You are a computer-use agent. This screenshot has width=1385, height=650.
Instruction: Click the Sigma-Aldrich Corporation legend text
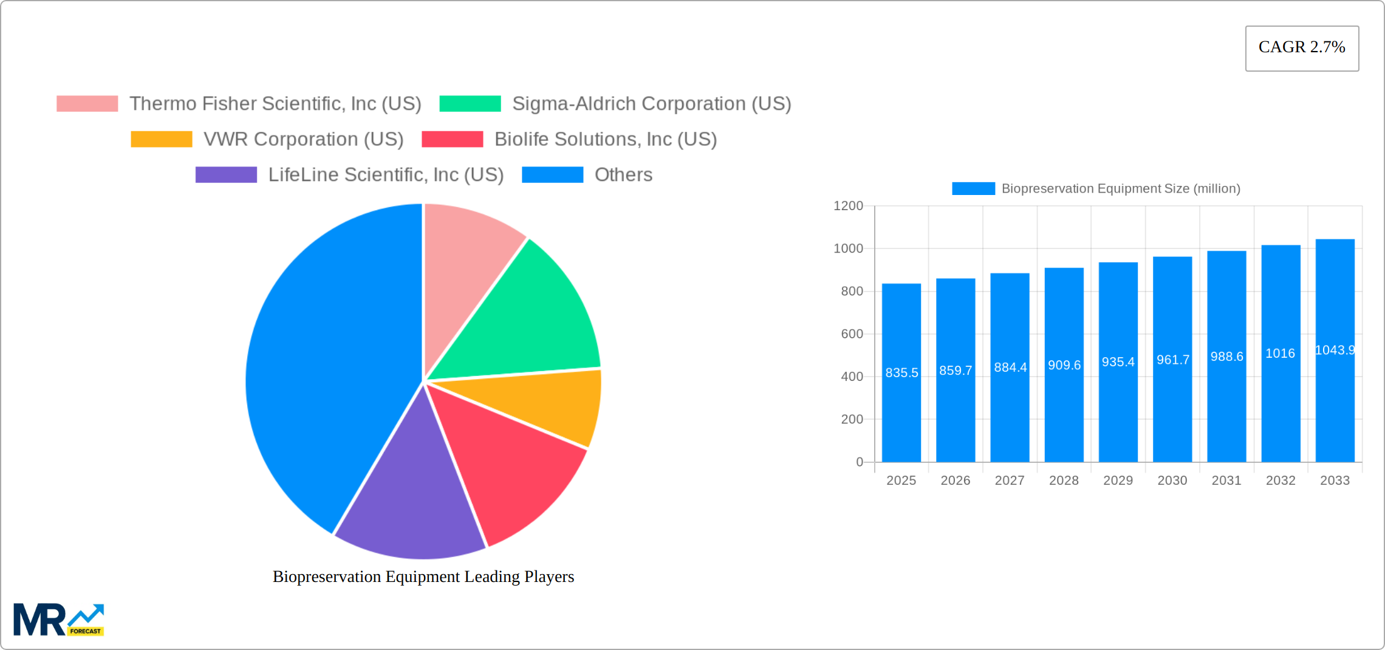(x=652, y=103)
